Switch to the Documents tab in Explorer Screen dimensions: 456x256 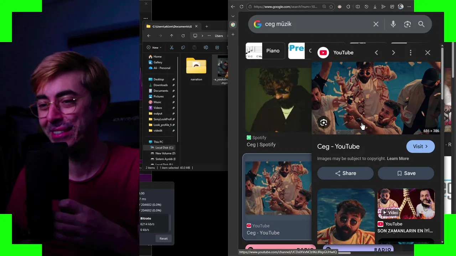pos(172,26)
